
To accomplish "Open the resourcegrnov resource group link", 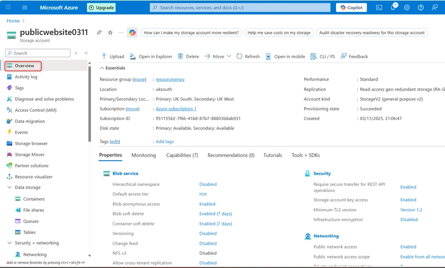I will pos(170,80).
